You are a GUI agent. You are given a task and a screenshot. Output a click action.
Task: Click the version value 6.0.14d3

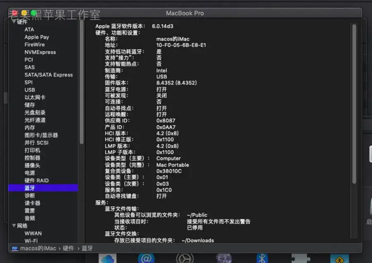tap(162, 26)
